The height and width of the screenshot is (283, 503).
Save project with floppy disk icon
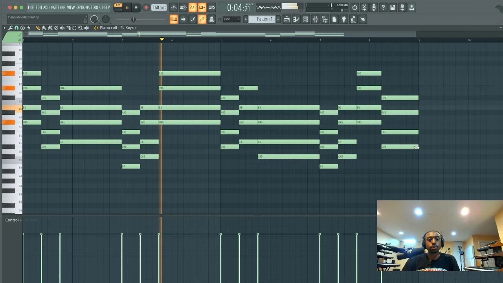[393, 7]
